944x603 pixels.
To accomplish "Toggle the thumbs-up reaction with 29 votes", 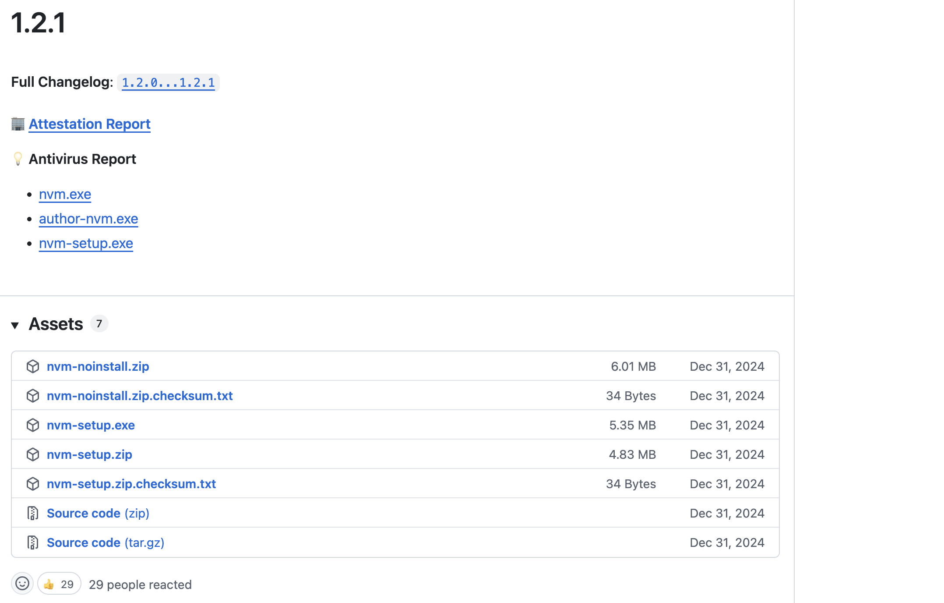I will pos(59,584).
